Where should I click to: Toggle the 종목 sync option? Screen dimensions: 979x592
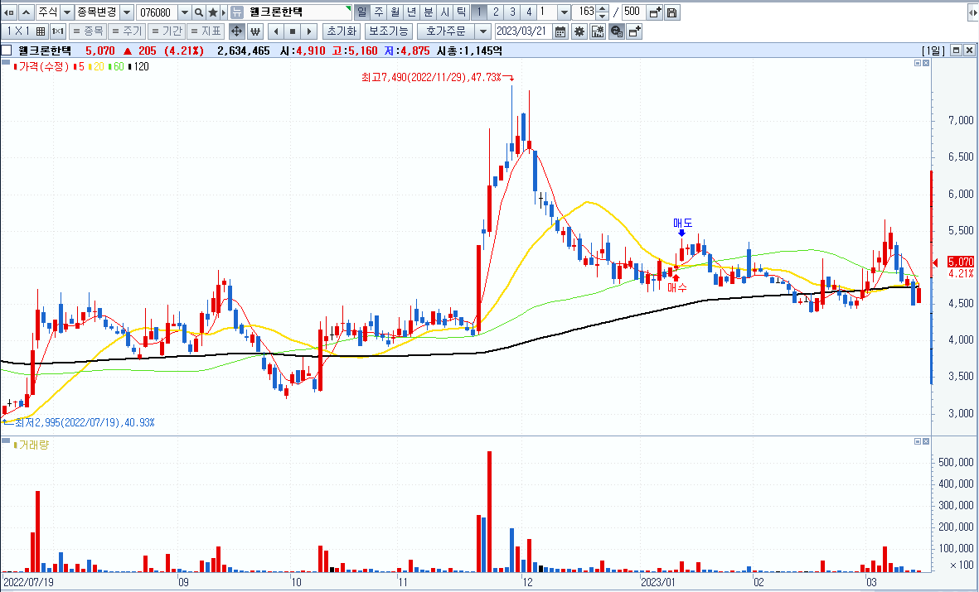87,31
